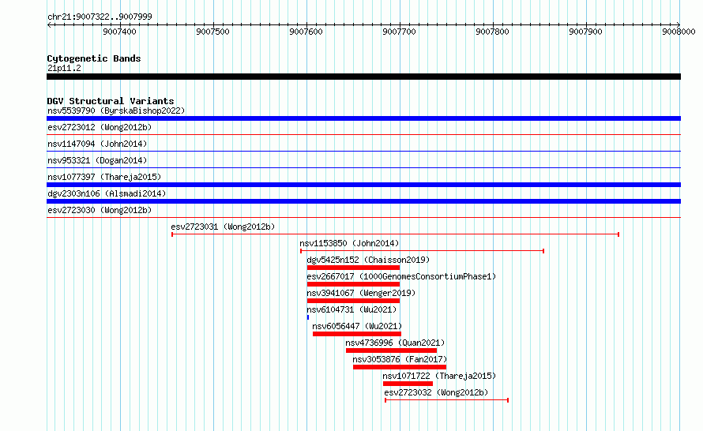Click the 21p11.2 band label
The width and height of the screenshot is (703, 431).
64,68
